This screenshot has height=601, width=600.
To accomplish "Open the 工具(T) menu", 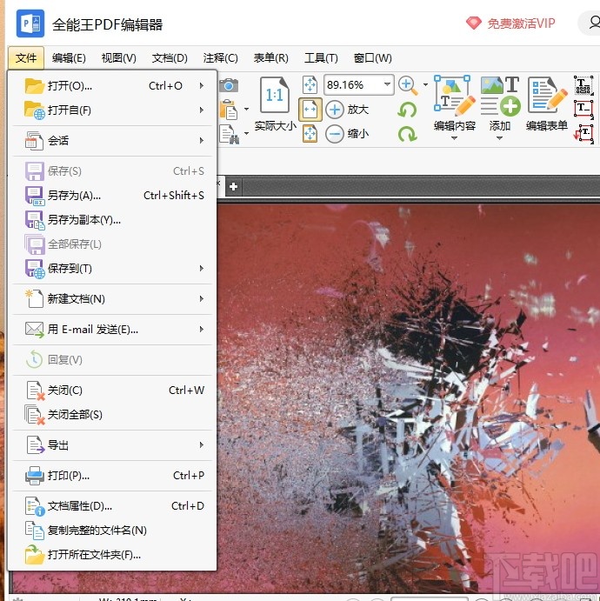I will pos(321,58).
